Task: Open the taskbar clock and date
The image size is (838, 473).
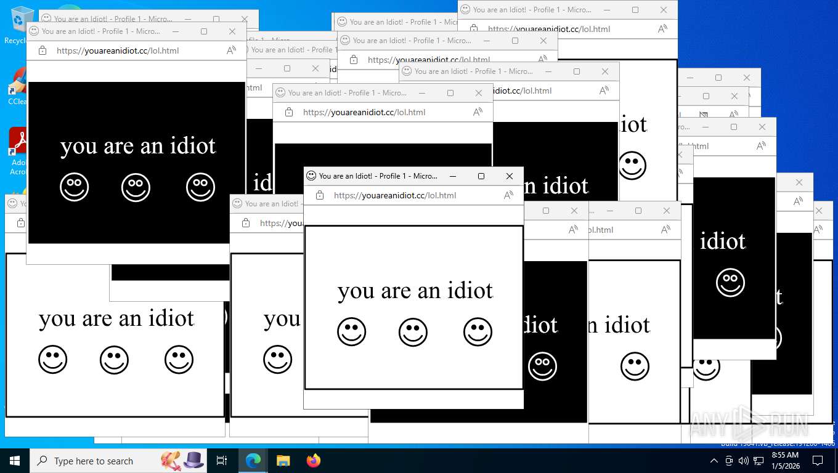Action: coord(785,460)
